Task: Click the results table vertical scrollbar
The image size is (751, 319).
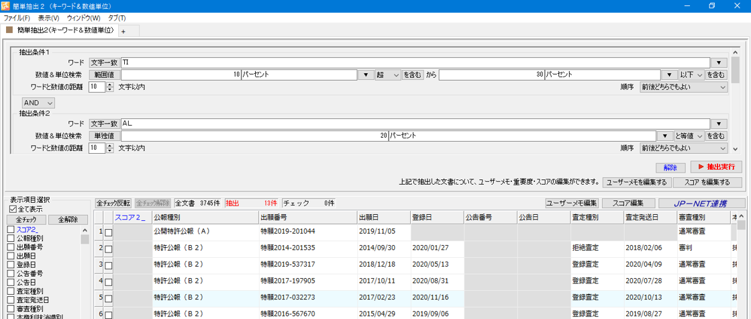Action: click(742, 263)
